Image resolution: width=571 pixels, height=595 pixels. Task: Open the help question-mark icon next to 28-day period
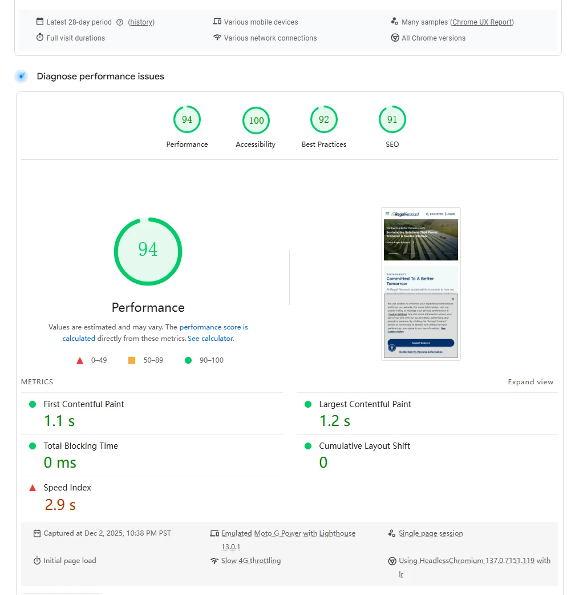click(x=120, y=22)
